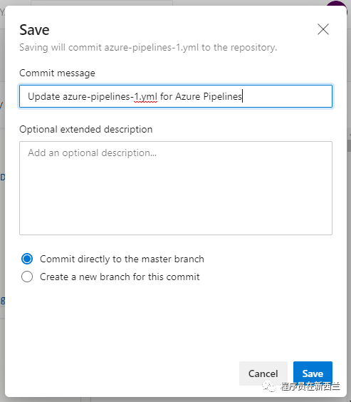Click the blue Save button
Image resolution: width=351 pixels, height=402 pixels.
[x=313, y=373]
